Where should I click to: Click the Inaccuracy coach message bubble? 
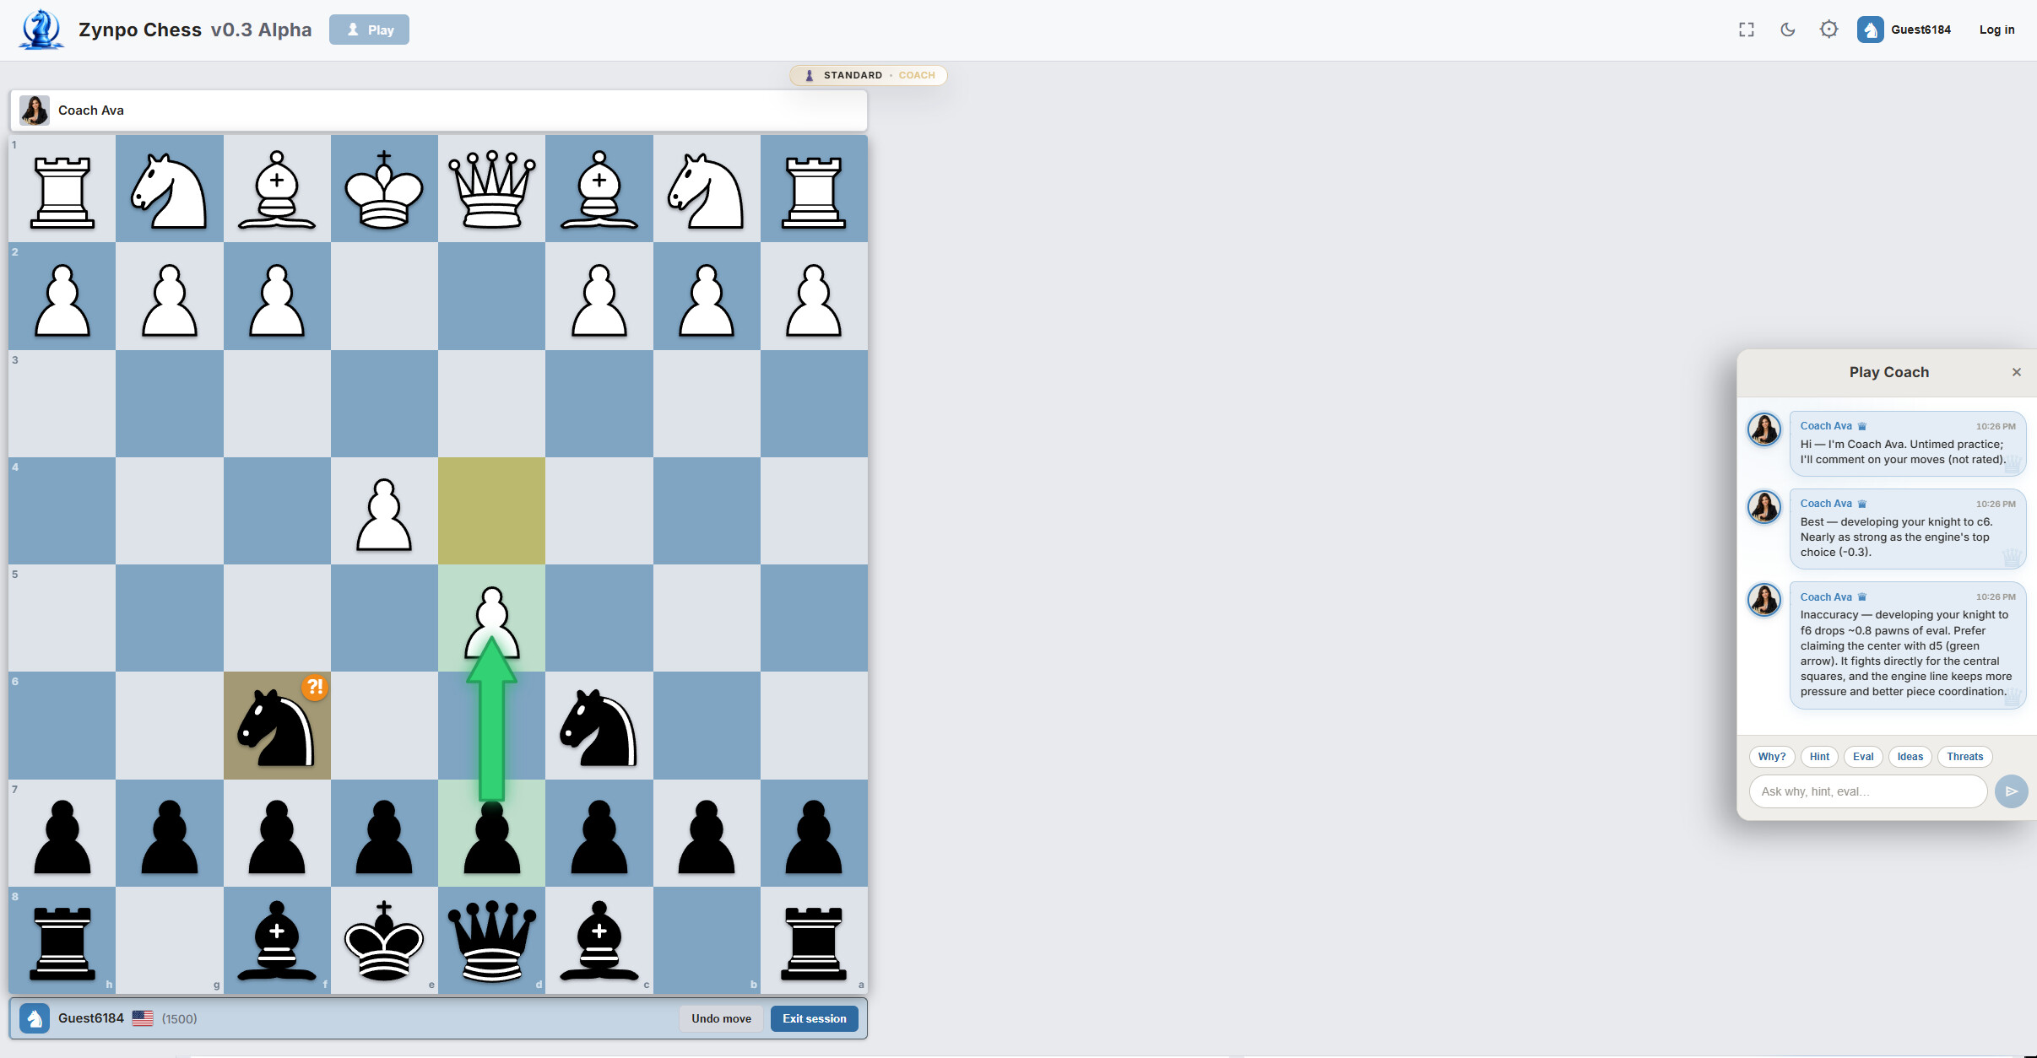pos(1907,645)
